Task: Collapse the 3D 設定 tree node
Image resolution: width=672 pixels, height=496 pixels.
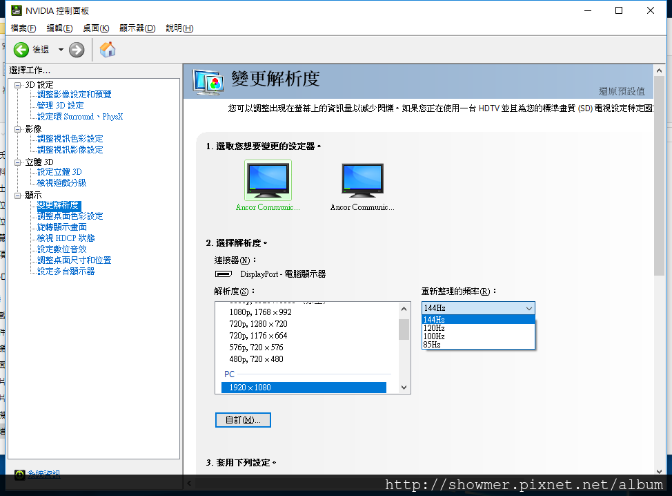Action: point(17,85)
